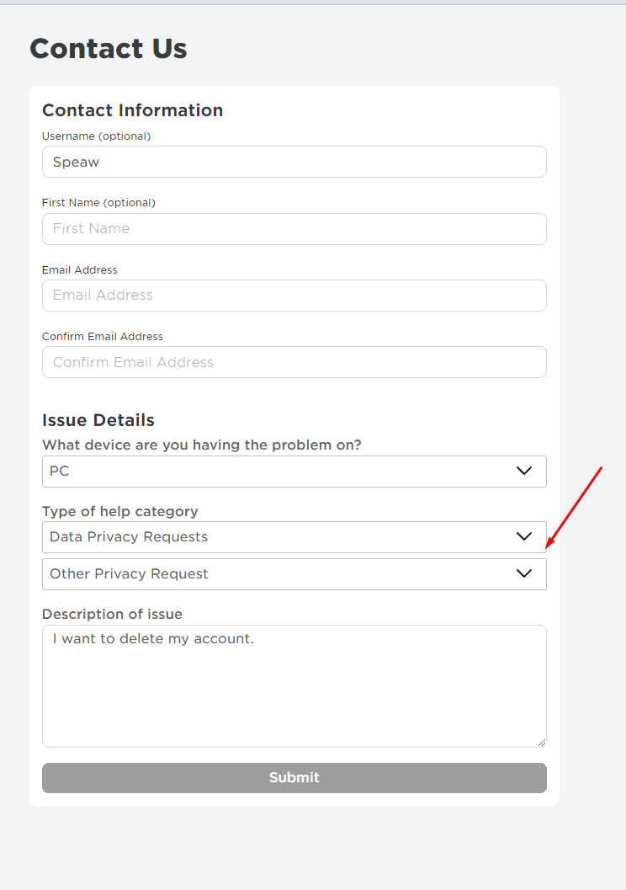This screenshot has height=890, width=626.
Task: Select the Email Address input box
Action: click(x=294, y=296)
